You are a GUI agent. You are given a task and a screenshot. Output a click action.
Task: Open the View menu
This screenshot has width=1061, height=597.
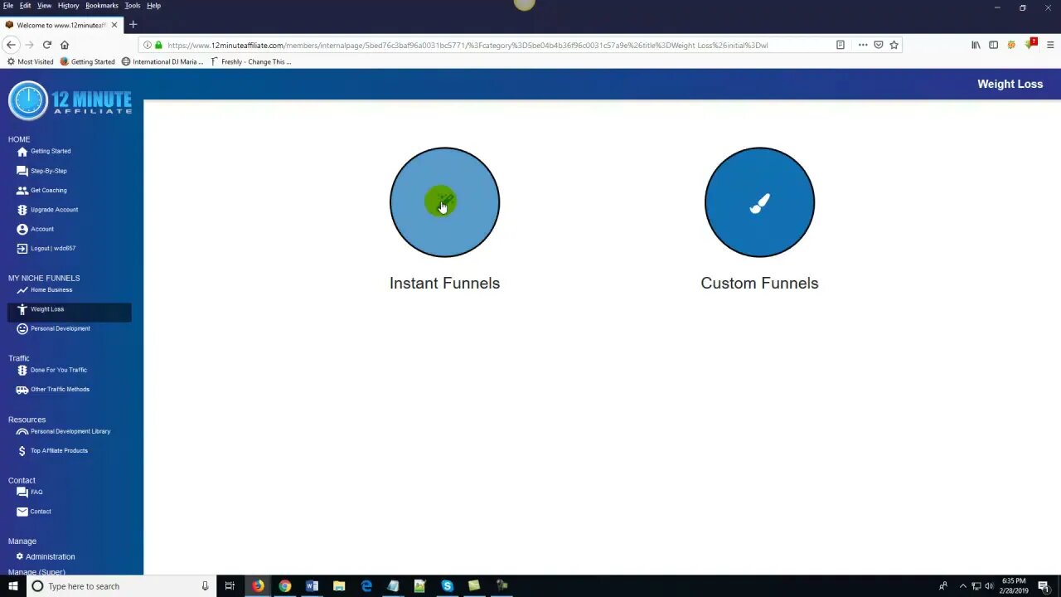[x=44, y=6]
